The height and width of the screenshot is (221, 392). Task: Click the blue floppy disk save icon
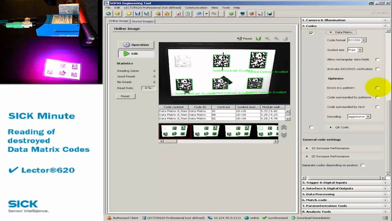click(x=138, y=14)
